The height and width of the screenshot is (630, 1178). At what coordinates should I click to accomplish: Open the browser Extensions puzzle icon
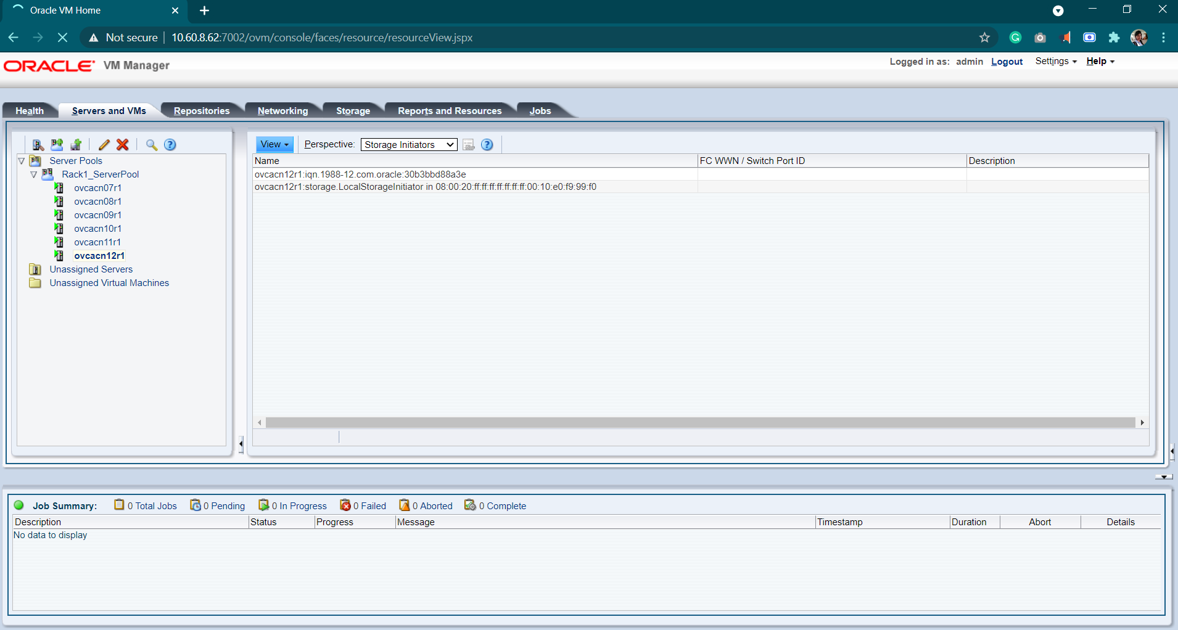coord(1114,38)
